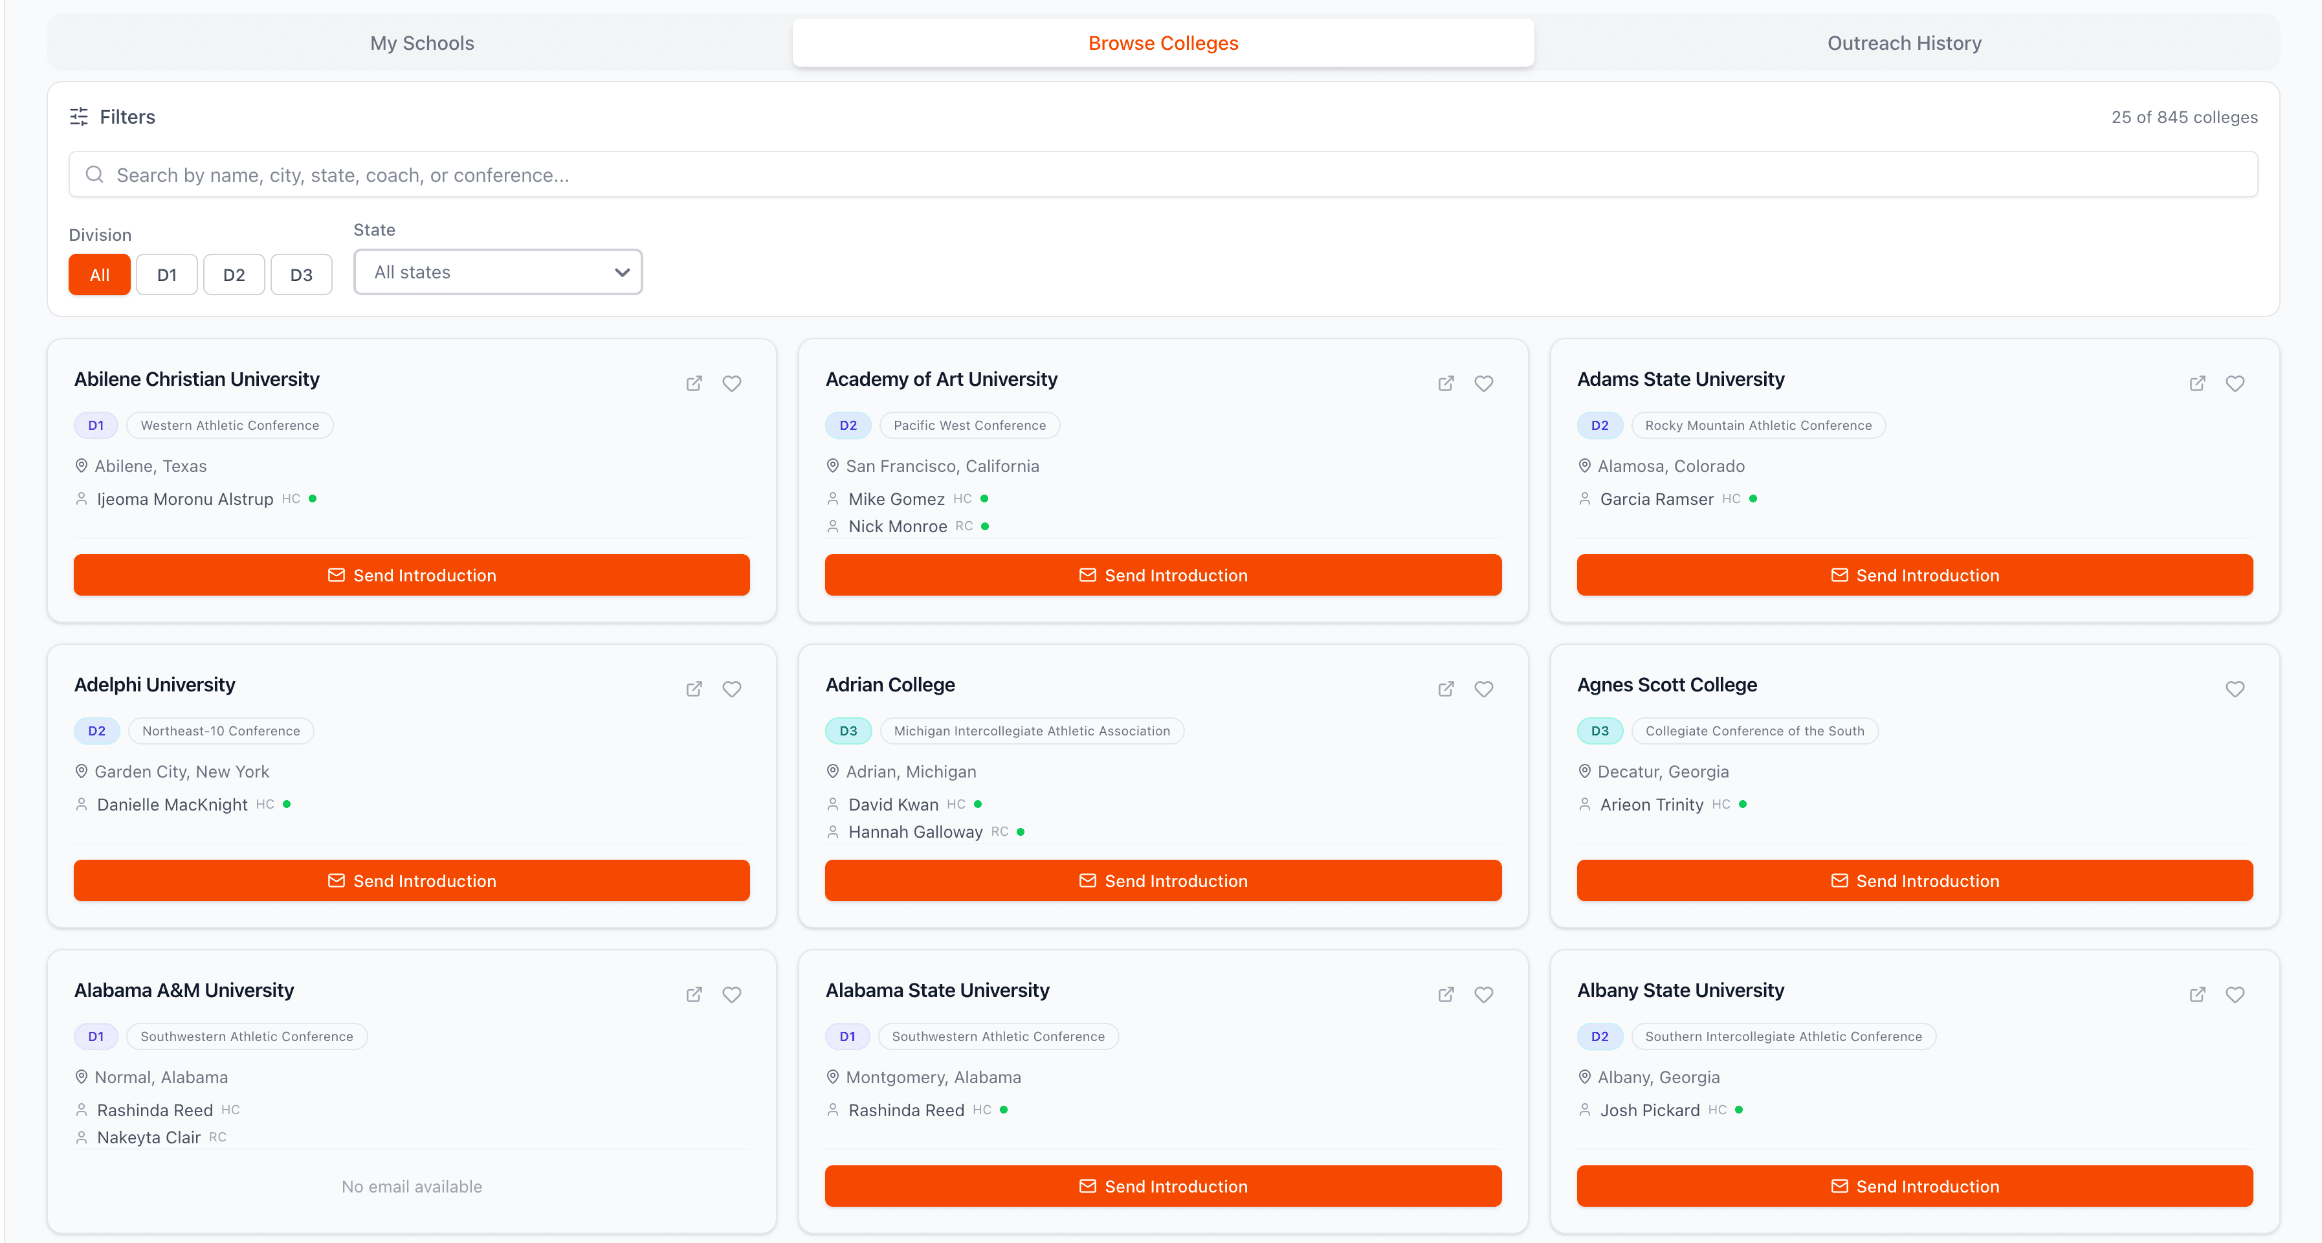Filter colleges by D3 division
The width and height of the screenshot is (2322, 1243).
point(301,275)
